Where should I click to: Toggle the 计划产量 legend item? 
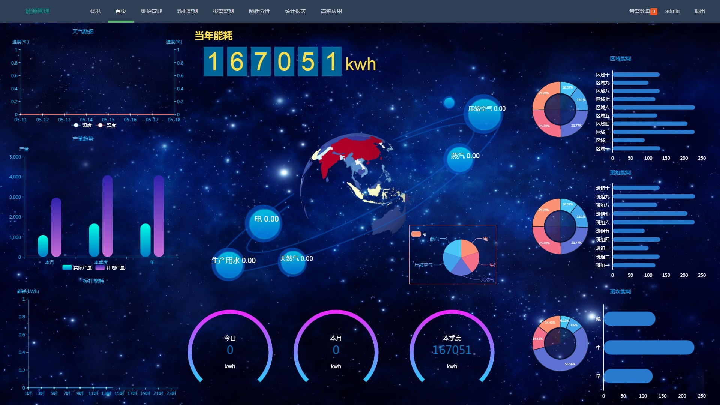coord(110,267)
